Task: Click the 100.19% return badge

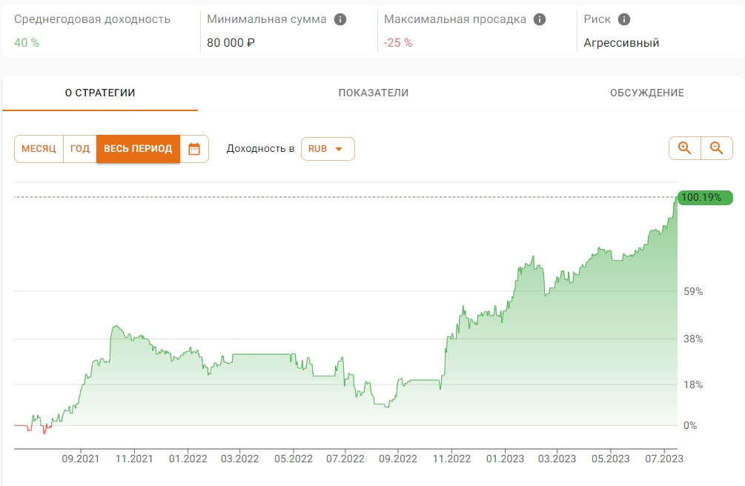Action: 705,197
